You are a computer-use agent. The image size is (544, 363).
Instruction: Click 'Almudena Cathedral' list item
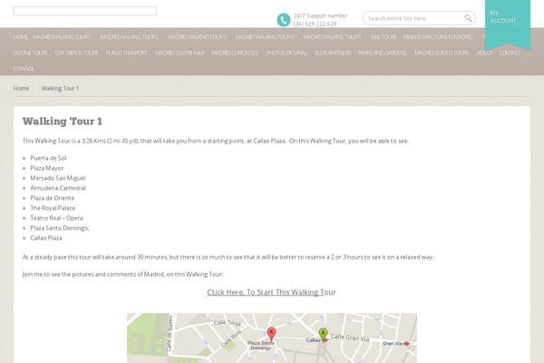tap(58, 188)
